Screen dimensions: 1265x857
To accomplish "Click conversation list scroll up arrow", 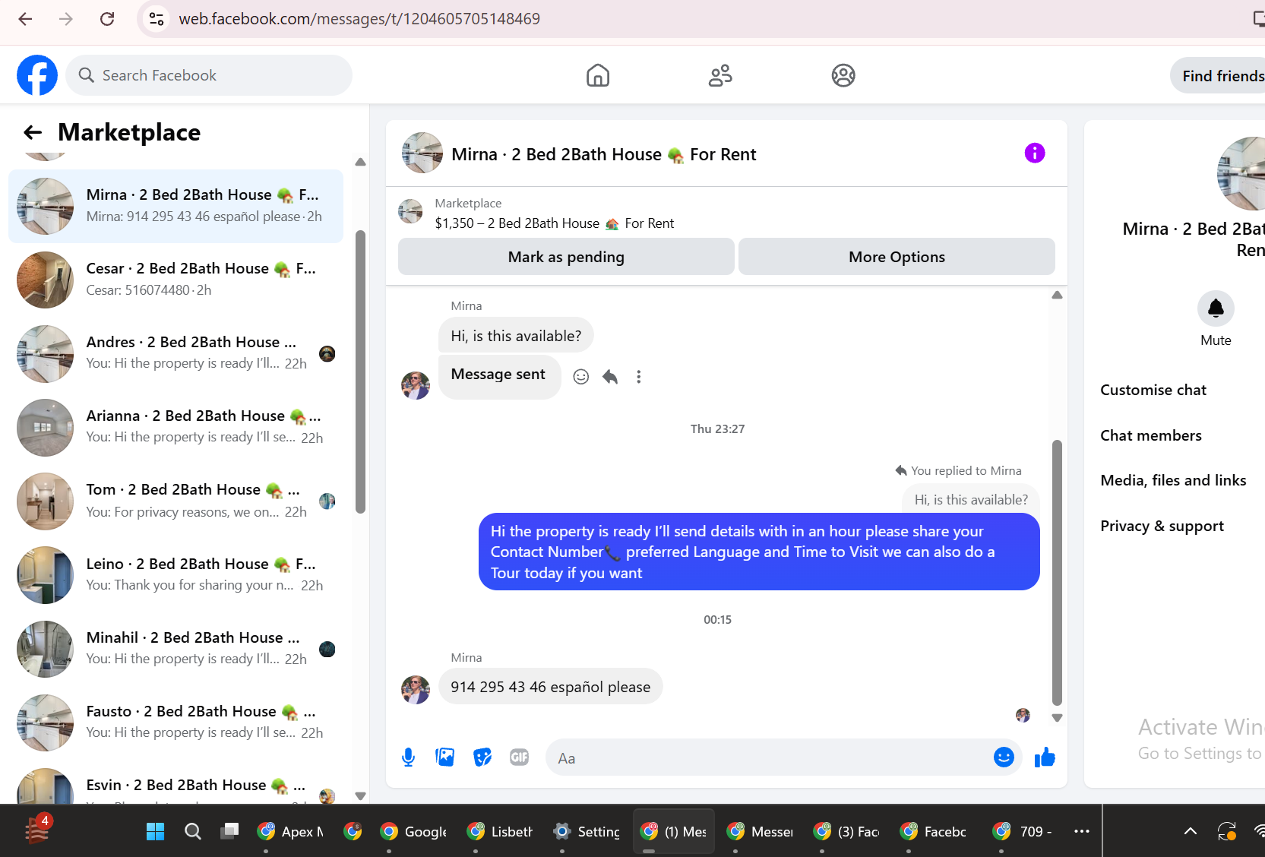I will (x=360, y=162).
